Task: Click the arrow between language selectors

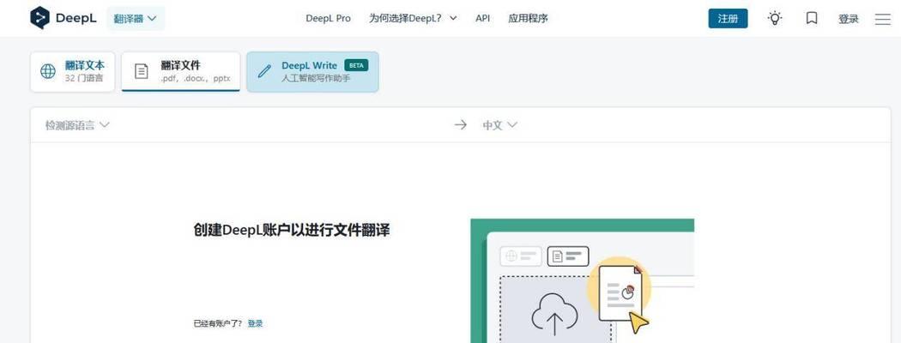Action: pyautogui.click(x=460, y=124)
